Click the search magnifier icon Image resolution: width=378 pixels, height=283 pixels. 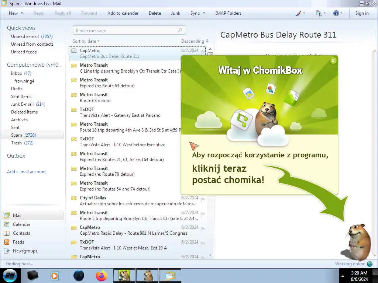(180, 30)
